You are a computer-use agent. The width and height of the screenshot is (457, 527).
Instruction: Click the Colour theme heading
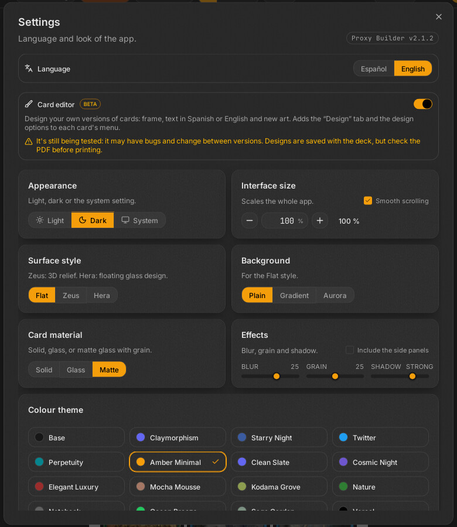pos(56,410)
